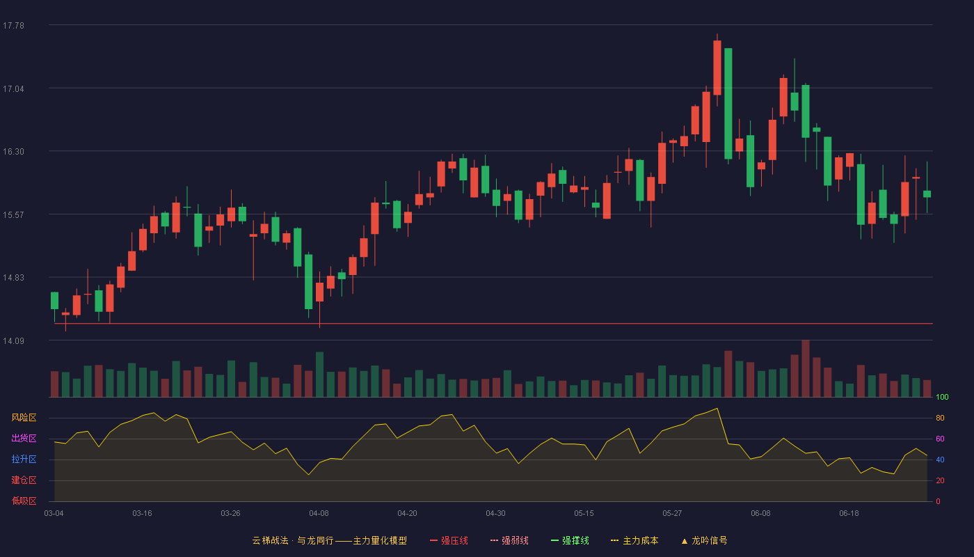Screen dimensions: 974x557
Task: Select the tallest volume bar
Action: pyautogui.click(x=806, y=368)
